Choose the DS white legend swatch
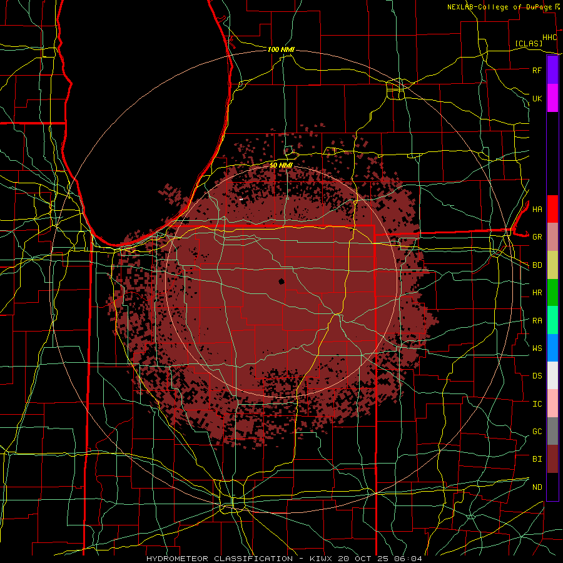This screenshot has height=563, width=563. (552, 375)
